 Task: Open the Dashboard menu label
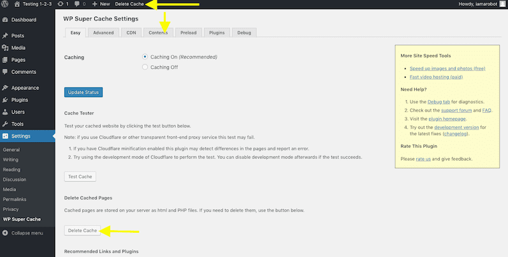coord(24,20)
